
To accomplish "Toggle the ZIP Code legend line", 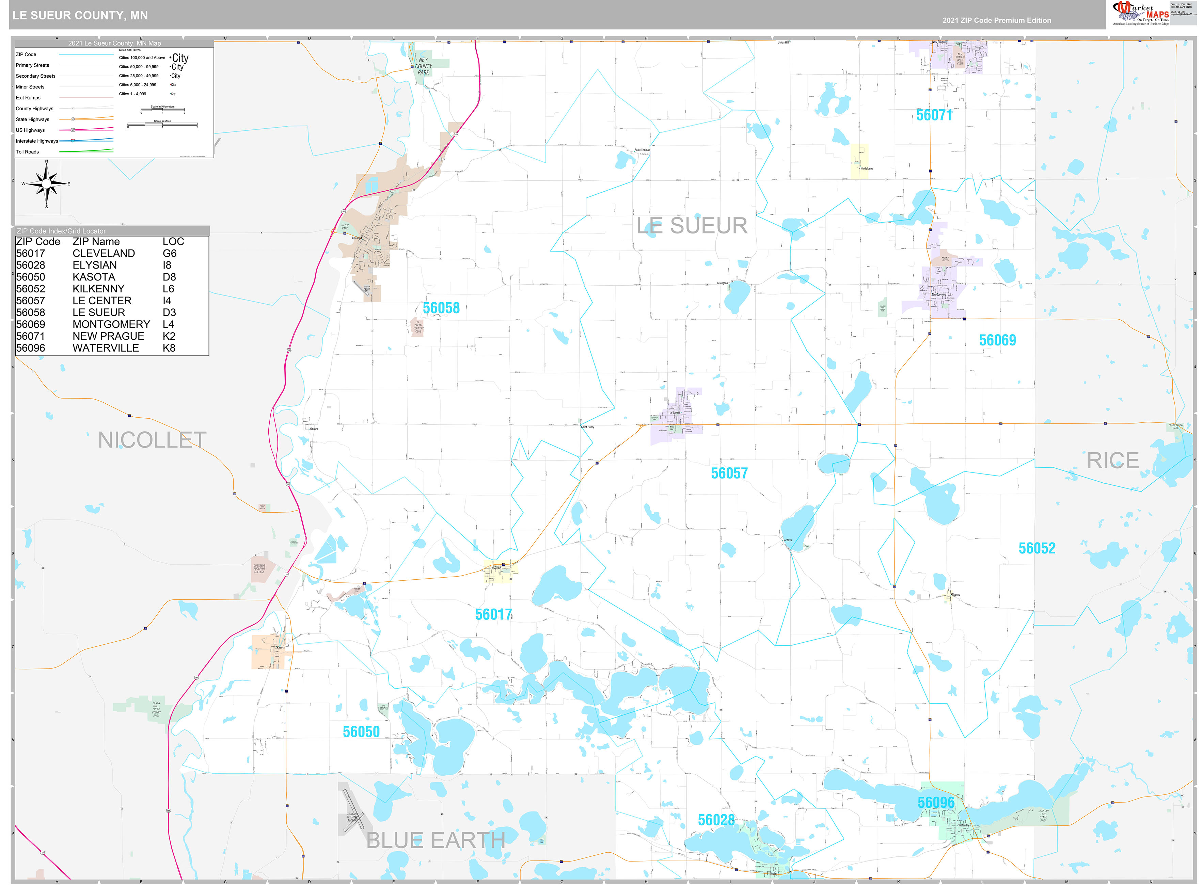I will pyautogui.click(x=86, y=54).
